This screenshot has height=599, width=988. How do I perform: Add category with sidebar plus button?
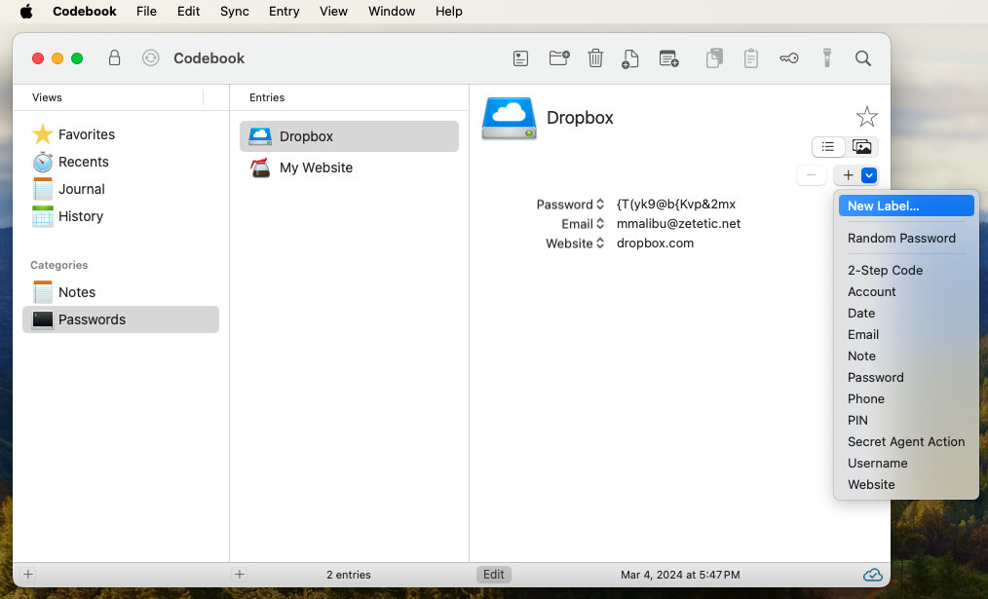click(x=27, y=575)
